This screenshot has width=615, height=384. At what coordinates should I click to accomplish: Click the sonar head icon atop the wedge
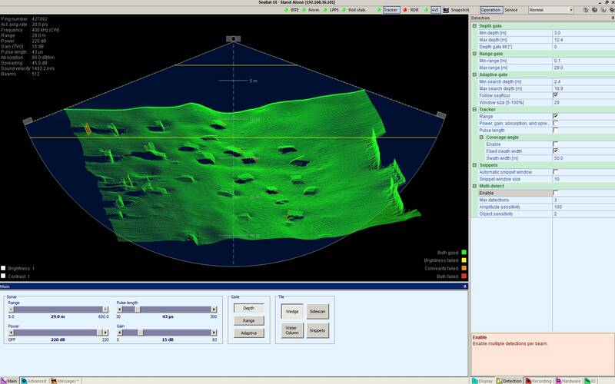[232, 38]
